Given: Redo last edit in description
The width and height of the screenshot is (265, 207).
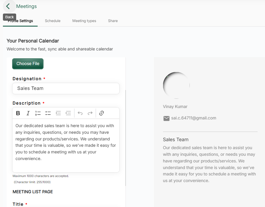Looking at the screenshot, I should (x=90, y=113).
